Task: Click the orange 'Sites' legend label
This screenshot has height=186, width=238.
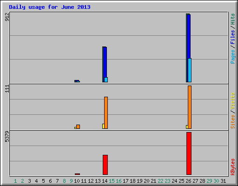Action: click(232, 122)
